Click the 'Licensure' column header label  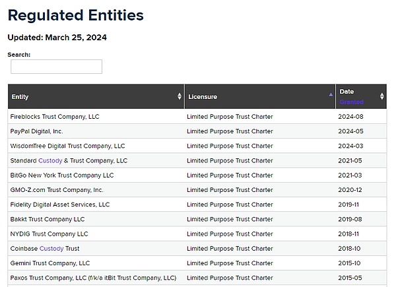tap(203, 97)
